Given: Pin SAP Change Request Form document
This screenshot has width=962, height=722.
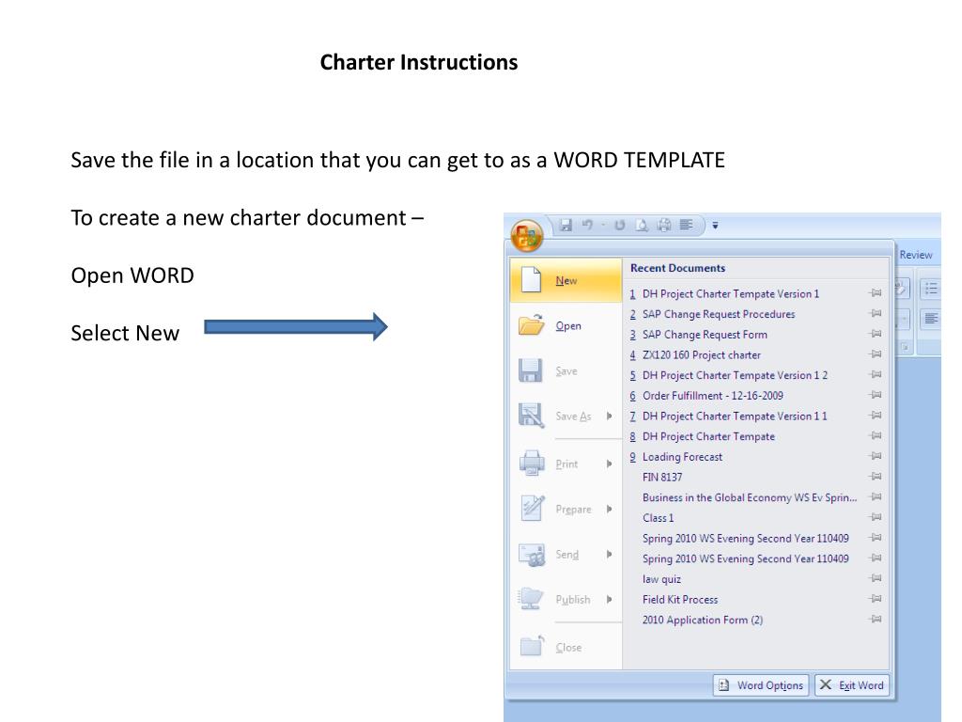Looking at the screenshot, I should pyautogui.click(x=876, y=334).
